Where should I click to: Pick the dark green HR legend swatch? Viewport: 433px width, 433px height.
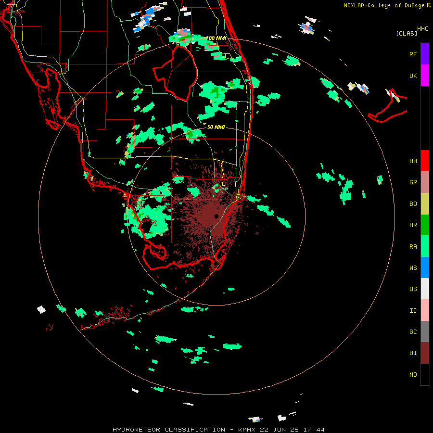coord(425,225)
